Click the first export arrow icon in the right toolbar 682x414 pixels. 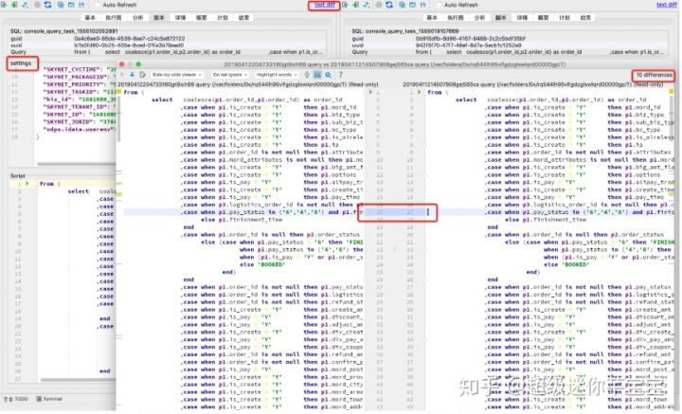[346, 5]
